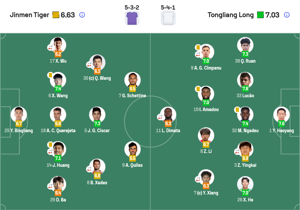The height and width of the screenshot is (210, 300).
Task: Click substitution icon on X. Wu
Action: (x=50, y=47)
